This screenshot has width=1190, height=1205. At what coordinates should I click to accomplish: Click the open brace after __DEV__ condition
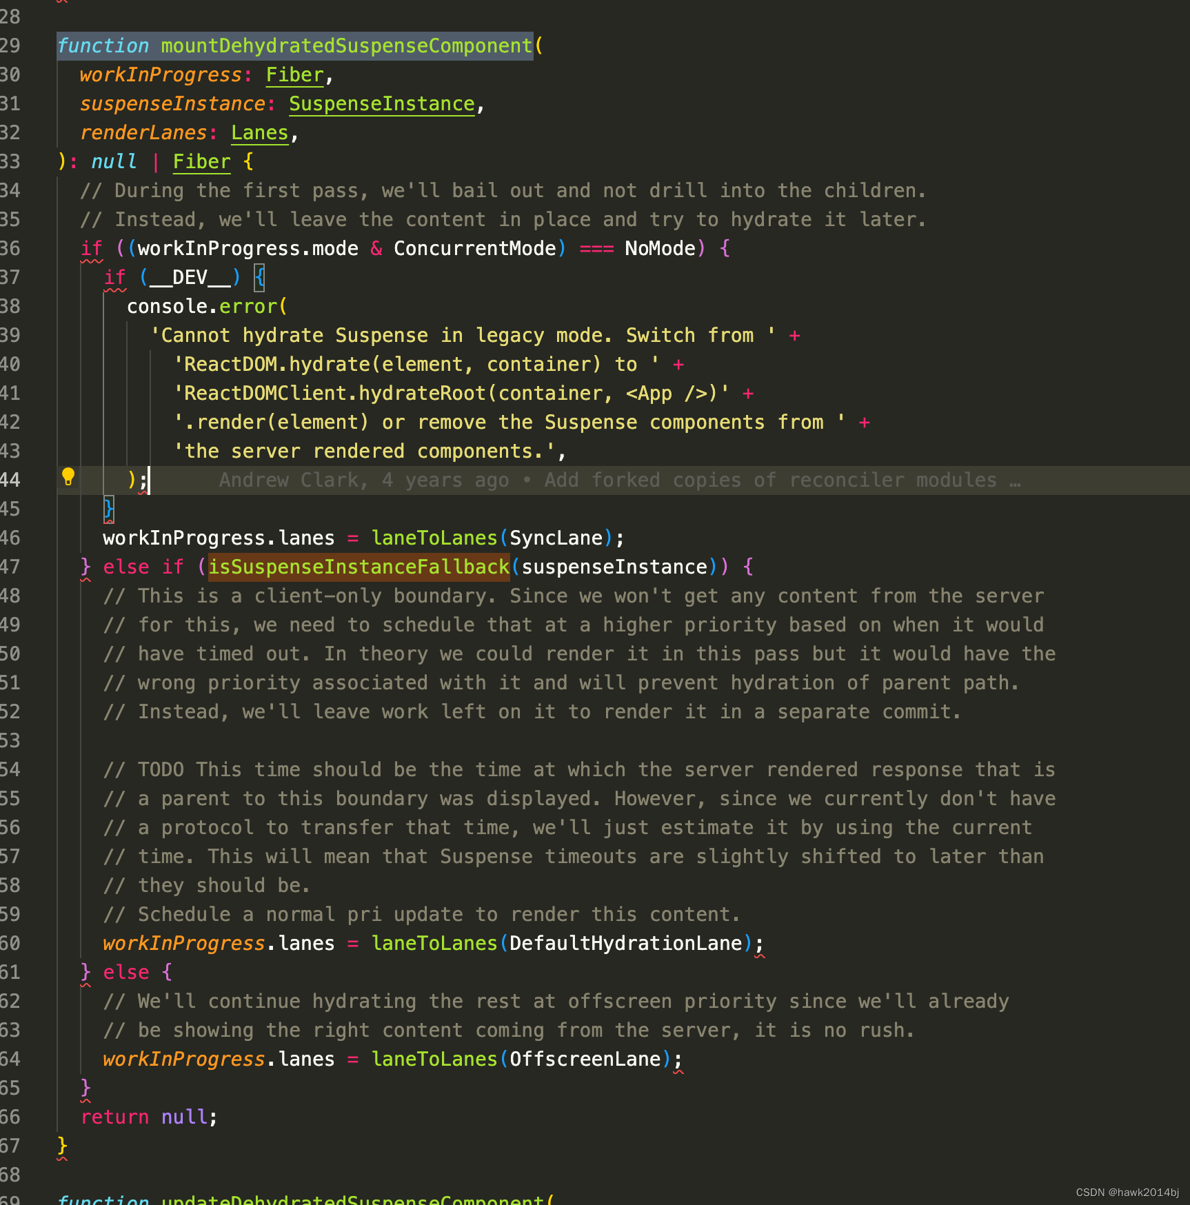[x=259, y=277]
